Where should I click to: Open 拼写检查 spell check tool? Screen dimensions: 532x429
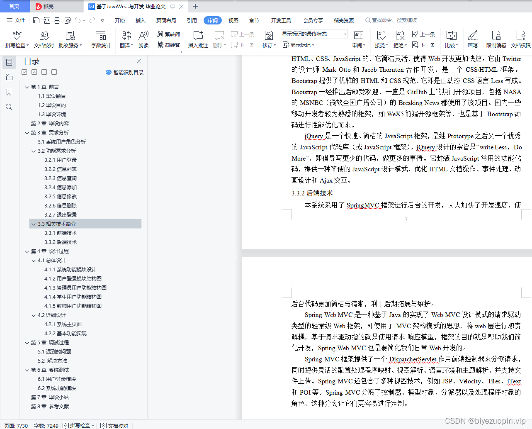click(17, 39)
